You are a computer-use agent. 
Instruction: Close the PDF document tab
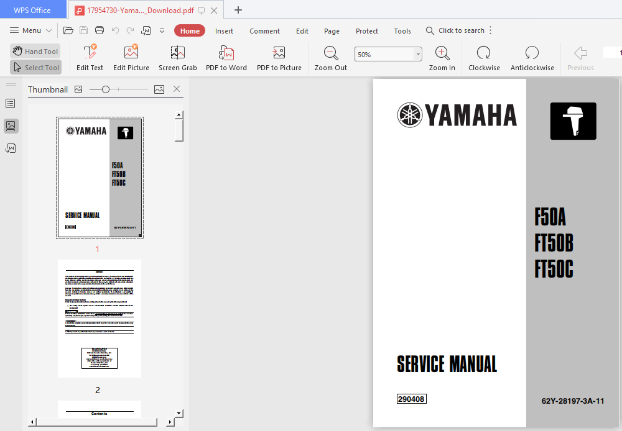214,11
